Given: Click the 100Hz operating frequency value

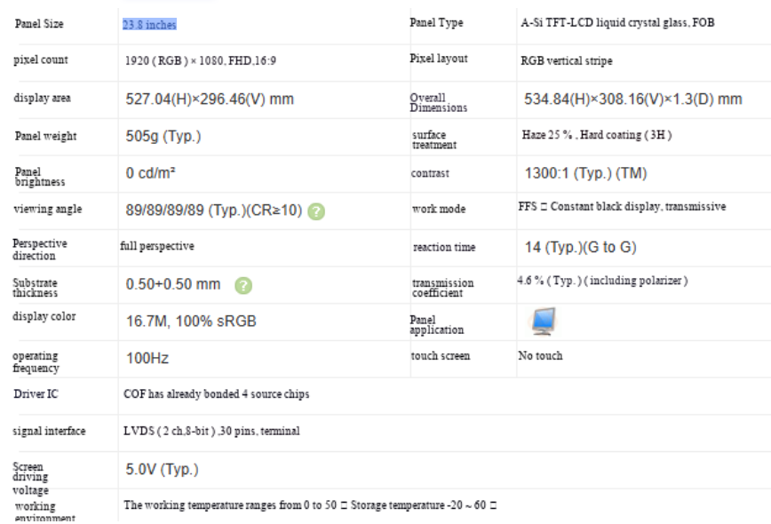Looking at the screenshot, I should 147,358.
